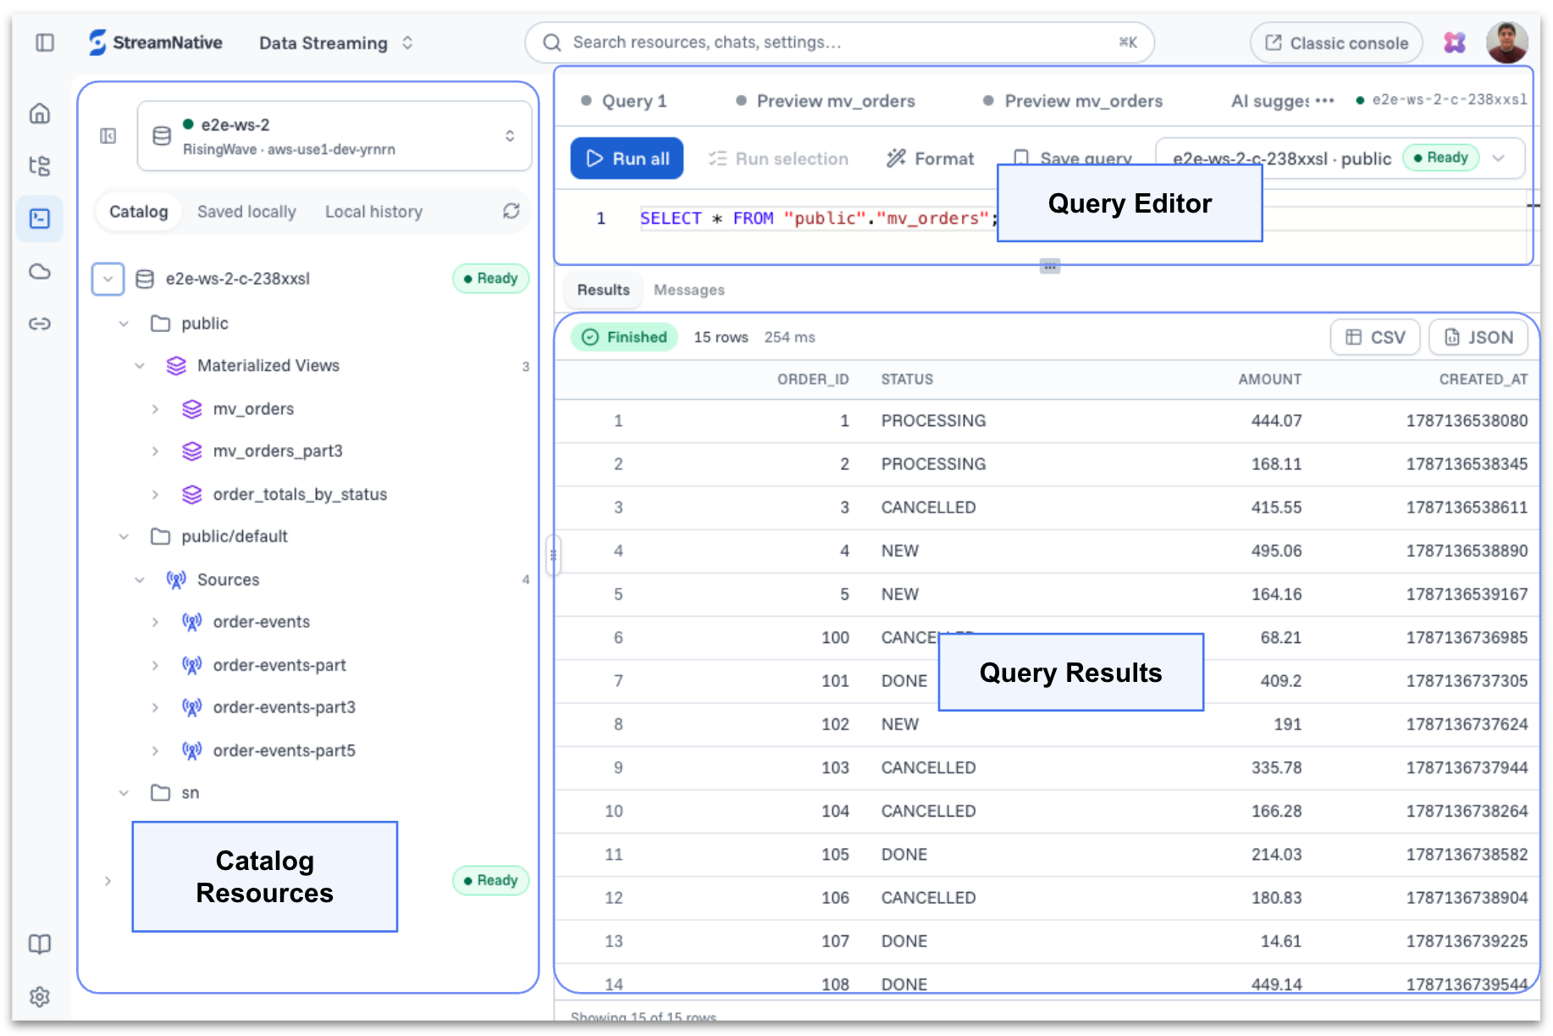Switch to the Saved locally tab
The height and width of the screenshot is (1036, 1553).
pyautogui.click(x=246, y=212)
